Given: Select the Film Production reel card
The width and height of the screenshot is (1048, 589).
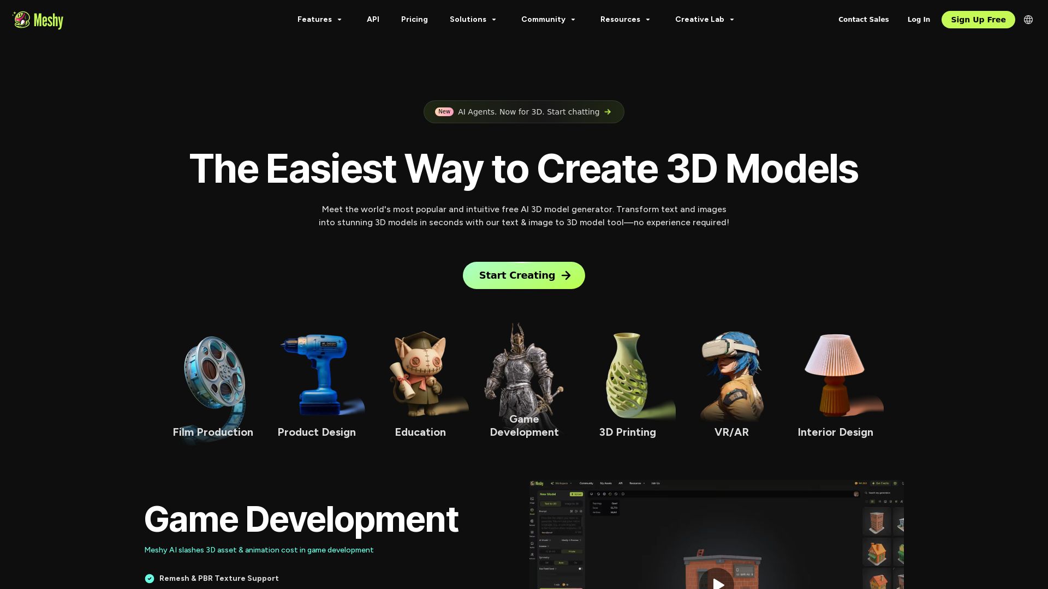Looking at the screenshot, I should (213, 386).
